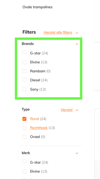Select the Sony brand checkbox
This screenshot has width=100, height=179.
click(x=24, y=89)
